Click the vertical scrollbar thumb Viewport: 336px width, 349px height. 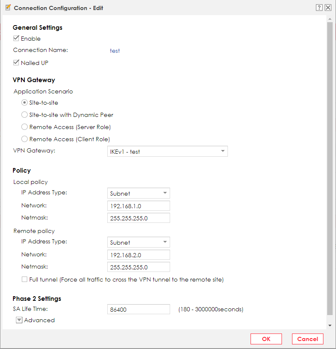tap(330, 168)
